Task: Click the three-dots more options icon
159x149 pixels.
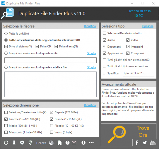Action: (91, 142)
